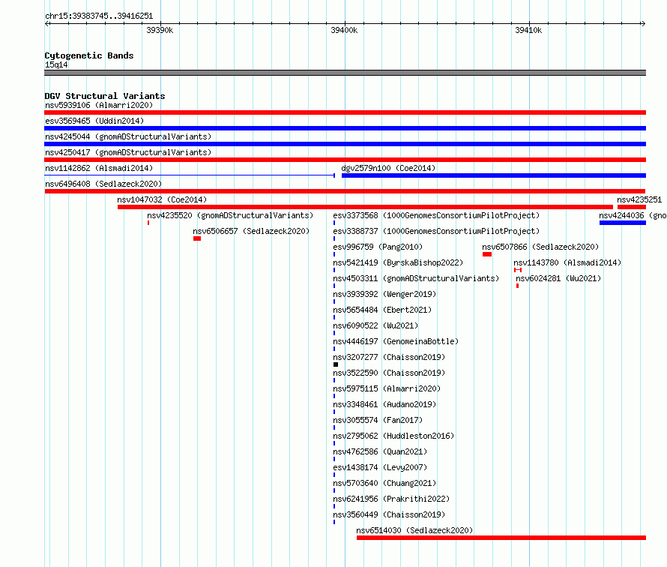The height and width of the screenshot is (567, 667).
Task: Click the esv996759 (Pang2010) label
Action: coord(378,247)
